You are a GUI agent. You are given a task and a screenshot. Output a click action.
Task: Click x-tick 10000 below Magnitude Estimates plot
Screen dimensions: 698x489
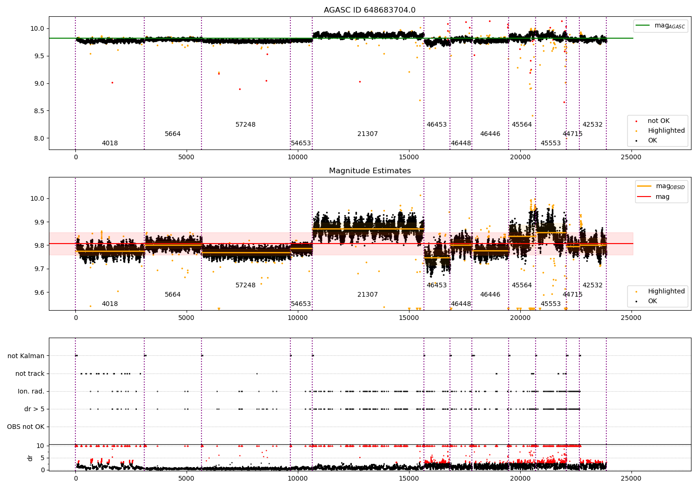[298, 318]
